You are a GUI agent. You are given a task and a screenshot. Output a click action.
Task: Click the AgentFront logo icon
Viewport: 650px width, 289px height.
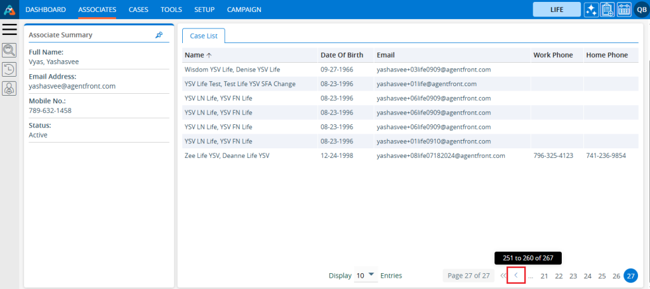[10, 10]
